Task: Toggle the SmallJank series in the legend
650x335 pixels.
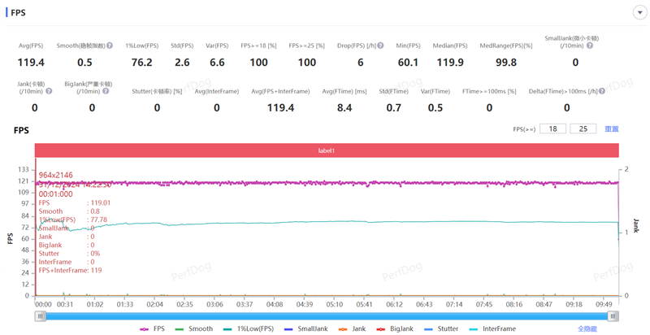Action: 305,328
